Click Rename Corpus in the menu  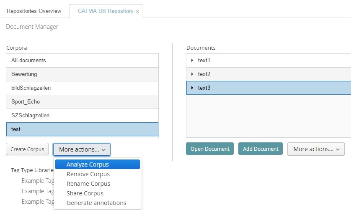(88, 184)
